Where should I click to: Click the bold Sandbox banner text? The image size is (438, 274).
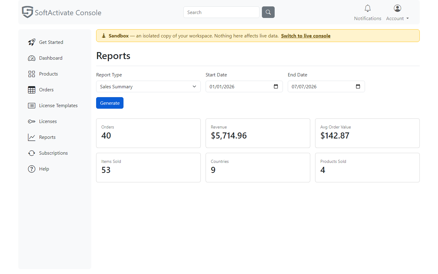tap(119, 36)
